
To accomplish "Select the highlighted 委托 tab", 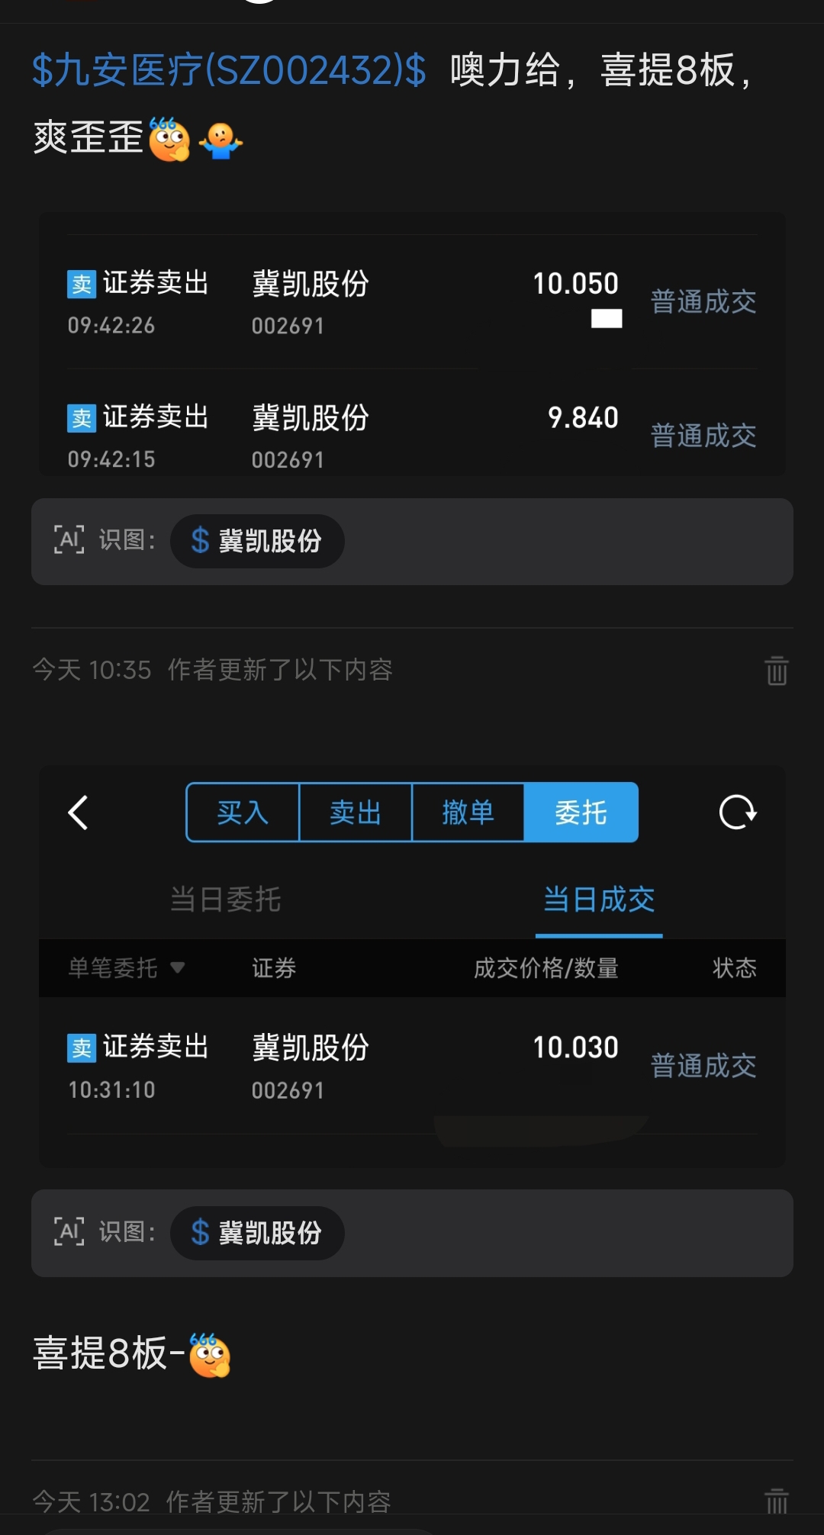I will pos(581,813).
